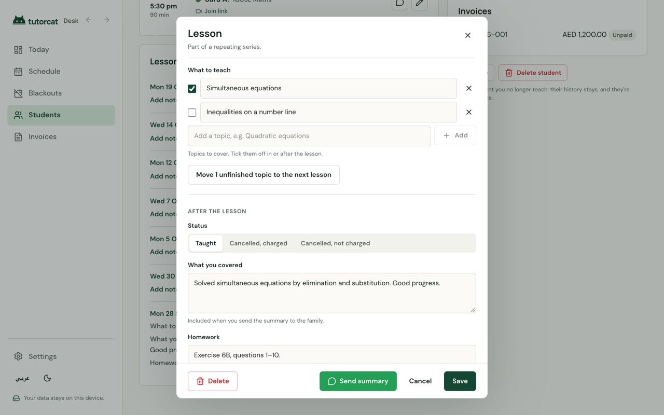This screenshot has height=415, width=664.
Task: Click the Unpaid invoice badge
Action: click(x=622, y=35)
